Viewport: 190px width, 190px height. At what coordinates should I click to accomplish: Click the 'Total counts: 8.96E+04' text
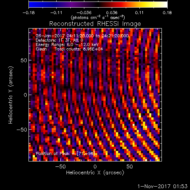(79, 49)
